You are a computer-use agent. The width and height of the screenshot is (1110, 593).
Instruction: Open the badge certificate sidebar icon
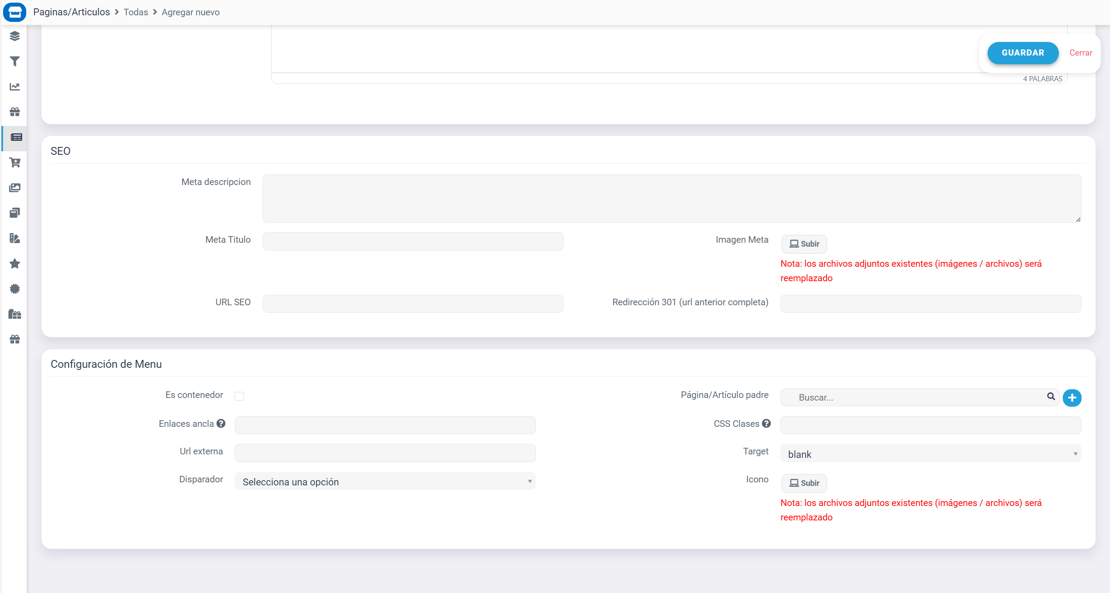click(15, 289)
